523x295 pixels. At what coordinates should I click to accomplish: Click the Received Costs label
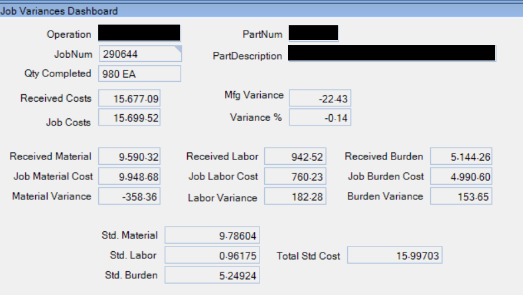click(x=56, y=98)
